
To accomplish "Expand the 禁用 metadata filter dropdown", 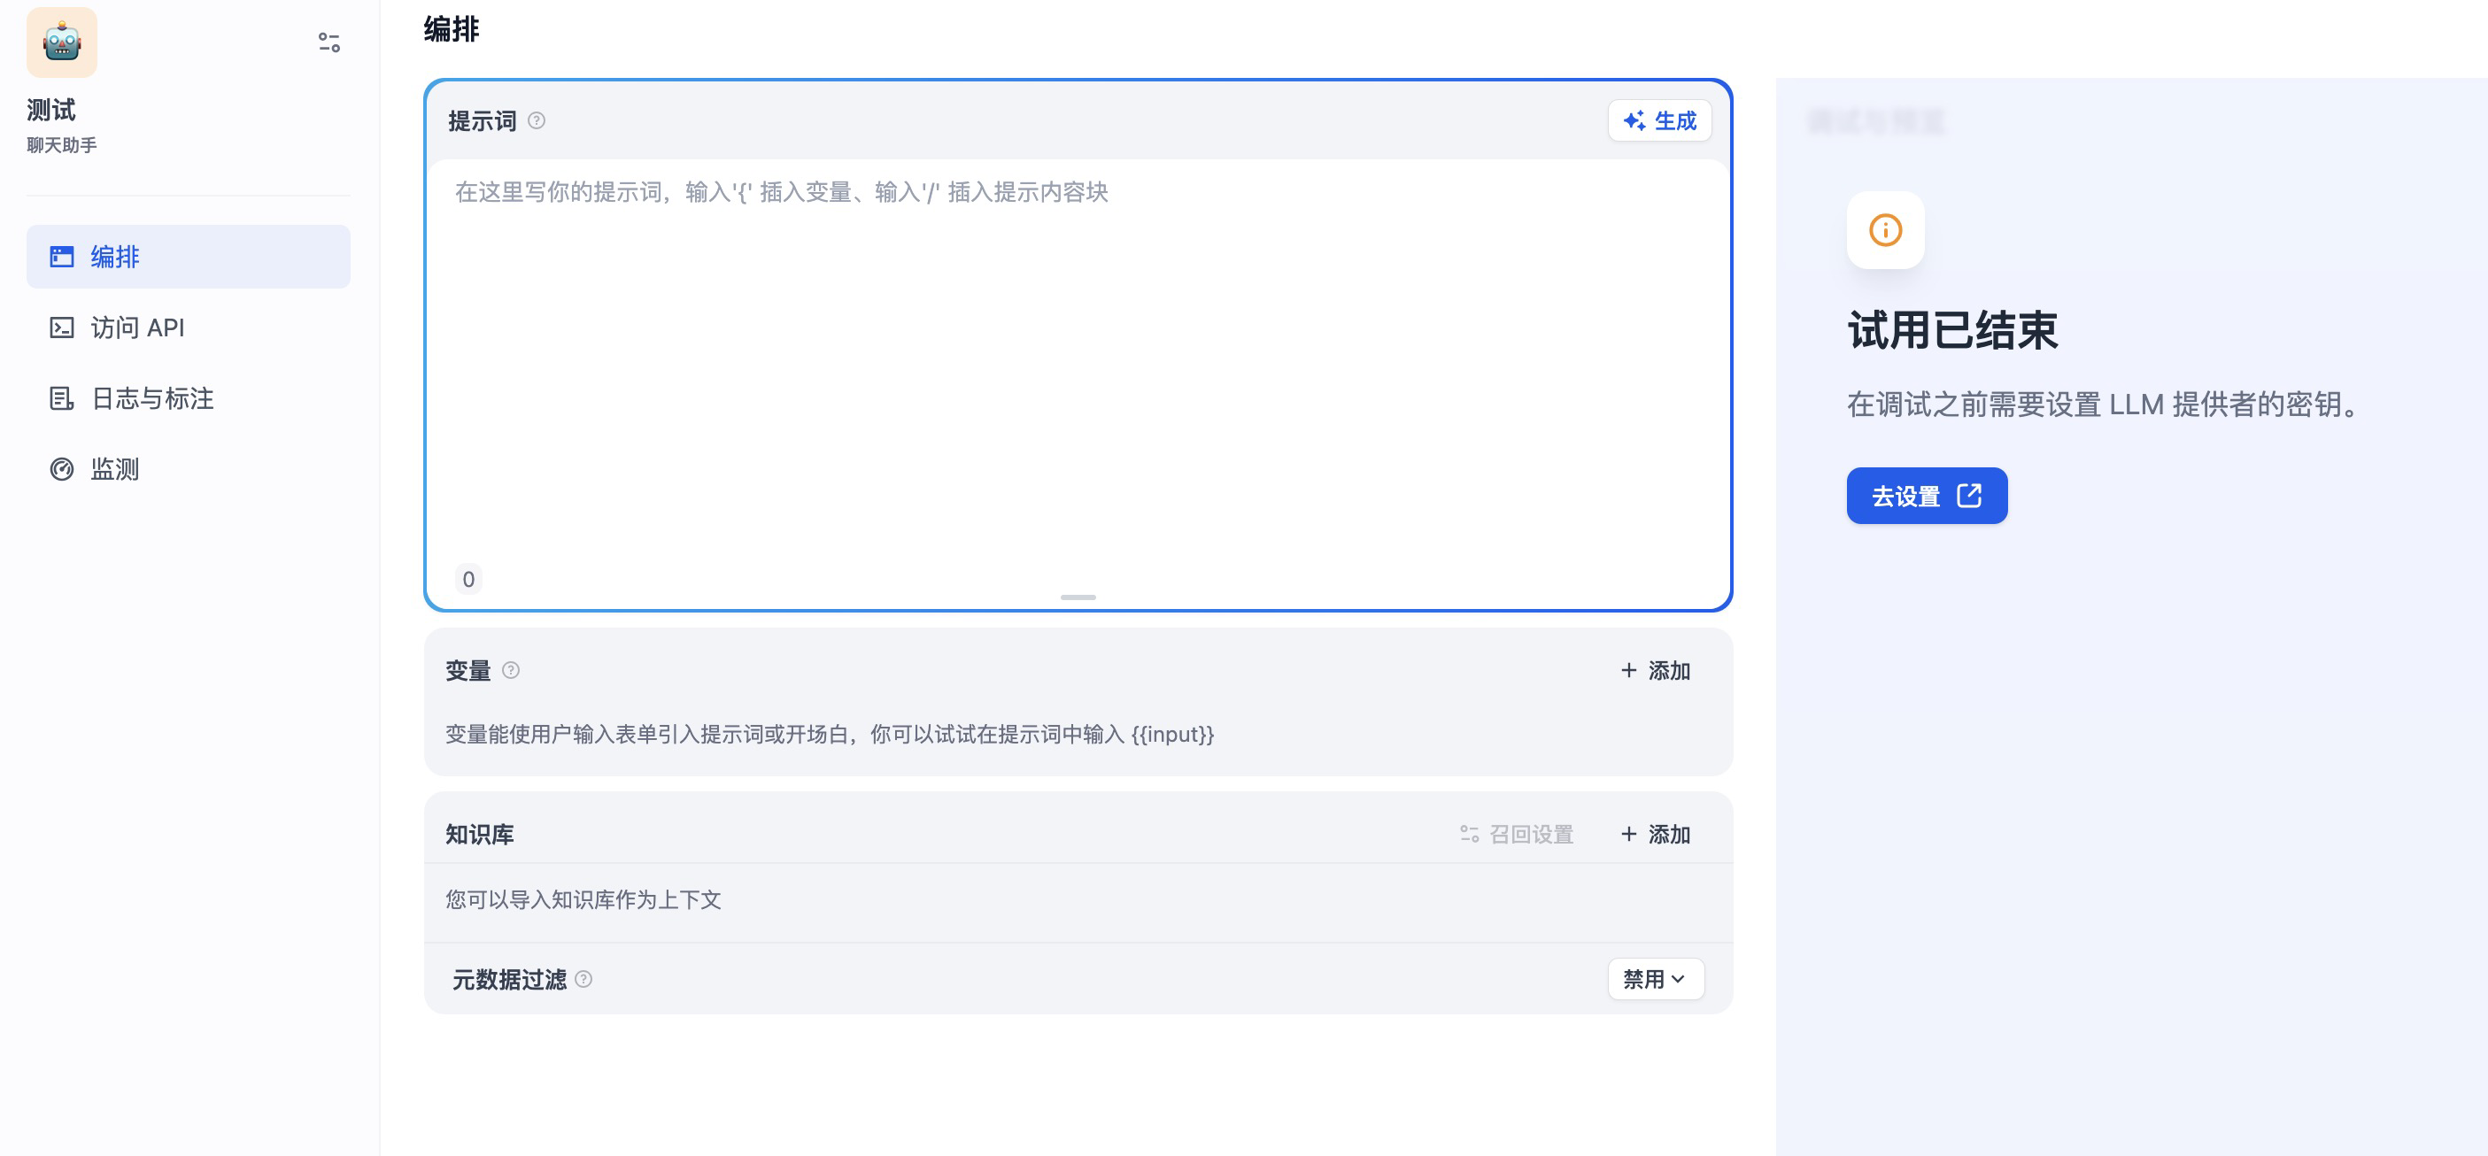I will coord(1655,979).
